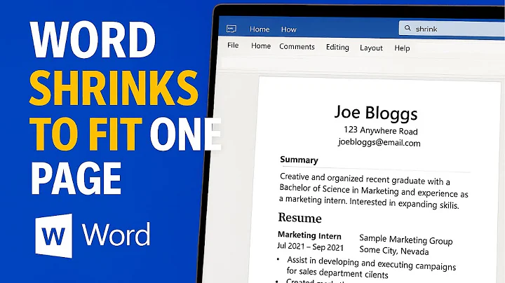Open the Help tab
The image size is (505, 283).
pyautogui.click(x=403, y=48)
